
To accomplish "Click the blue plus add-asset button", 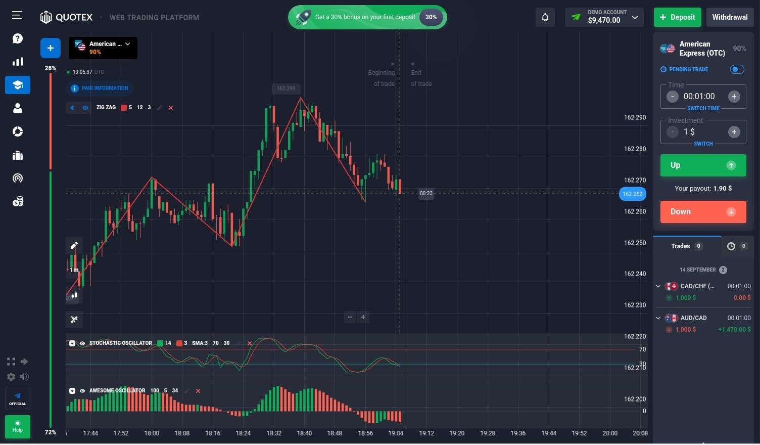I will (x=51, y=48).
